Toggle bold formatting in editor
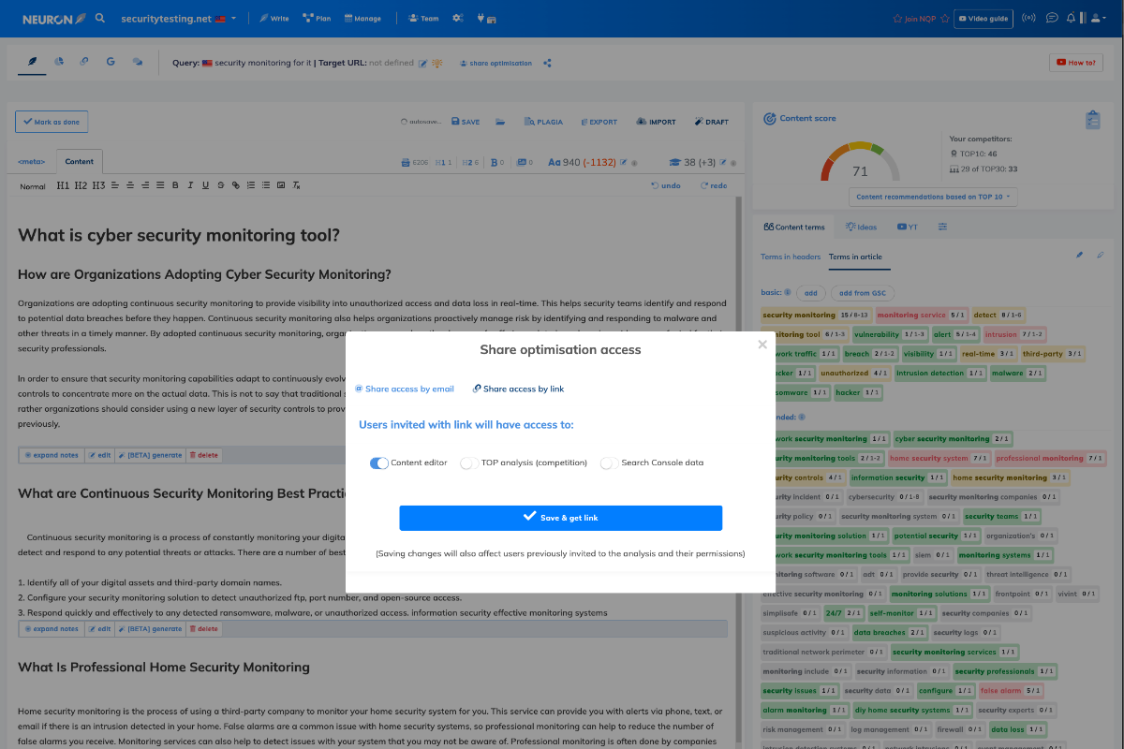The height and width of the screenshot is (749, 1124). [175, 185]
